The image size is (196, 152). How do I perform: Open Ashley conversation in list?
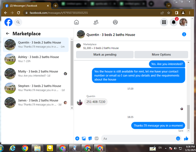pos(36,59)
